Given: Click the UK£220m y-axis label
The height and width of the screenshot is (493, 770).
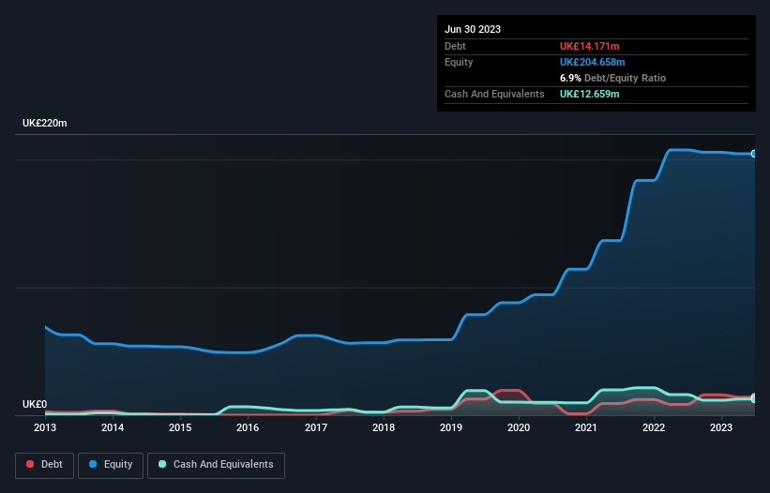Looking at the screenshot, I should (45, 123).
